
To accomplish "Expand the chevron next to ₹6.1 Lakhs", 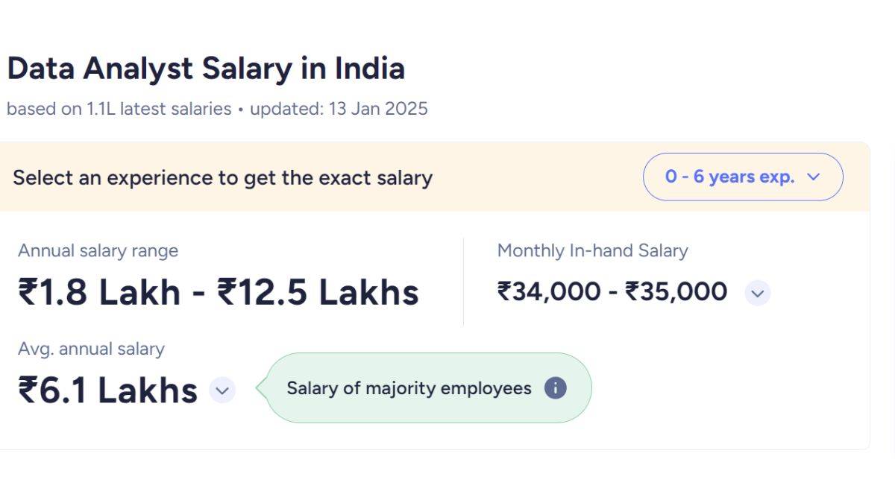I will pos(221,390).
